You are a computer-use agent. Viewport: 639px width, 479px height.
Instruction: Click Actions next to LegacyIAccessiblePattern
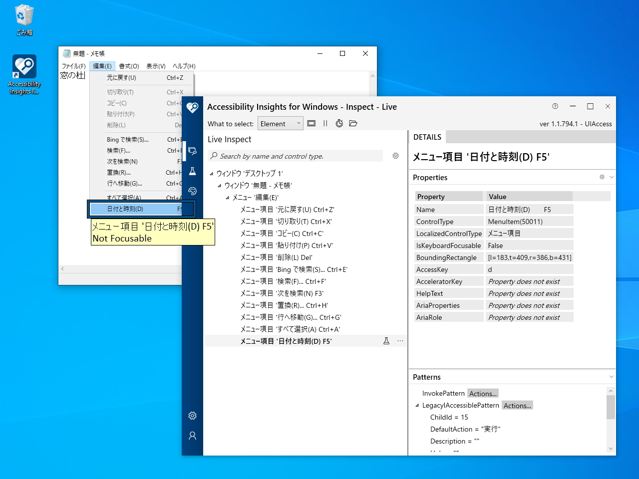[517, 405]
